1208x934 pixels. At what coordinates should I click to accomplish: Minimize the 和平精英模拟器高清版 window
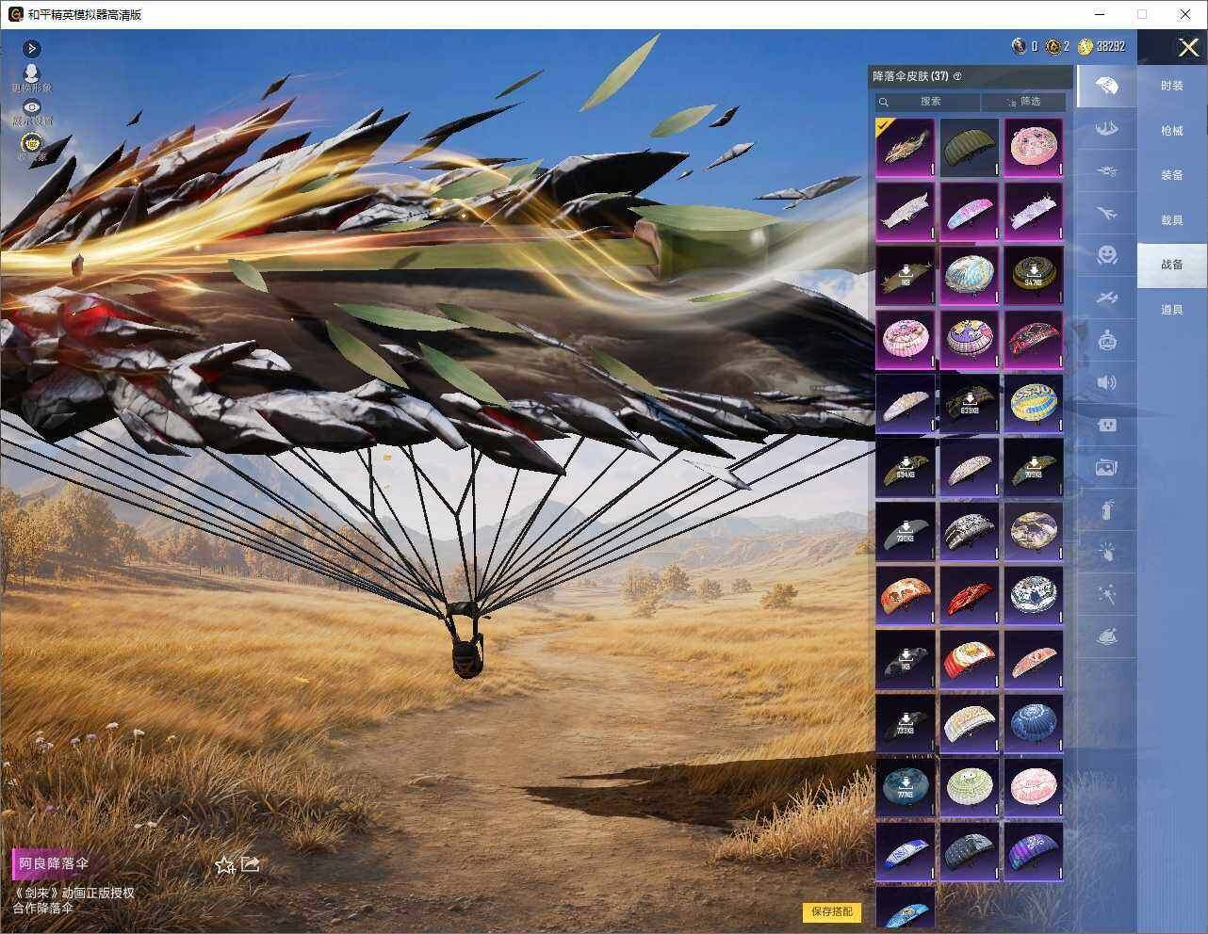(1100, 14)
